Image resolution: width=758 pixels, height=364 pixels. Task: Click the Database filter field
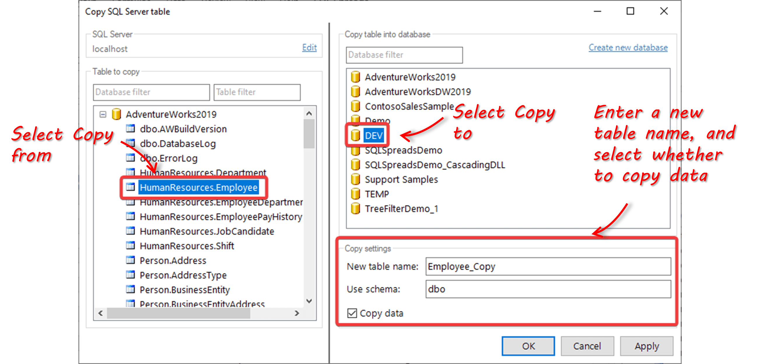click(151, 92)
